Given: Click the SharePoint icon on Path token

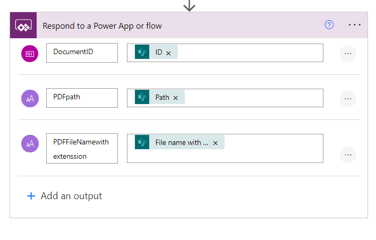Looking at the screenshot, I should tap(142, 97).
